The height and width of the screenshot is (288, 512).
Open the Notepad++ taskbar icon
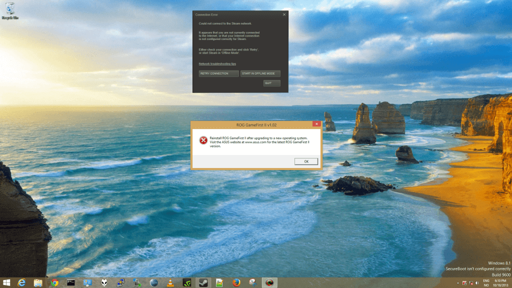[x=219, y=283]
